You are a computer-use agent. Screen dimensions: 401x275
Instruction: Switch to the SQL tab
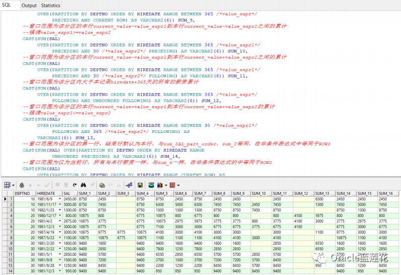pos(7,5)
